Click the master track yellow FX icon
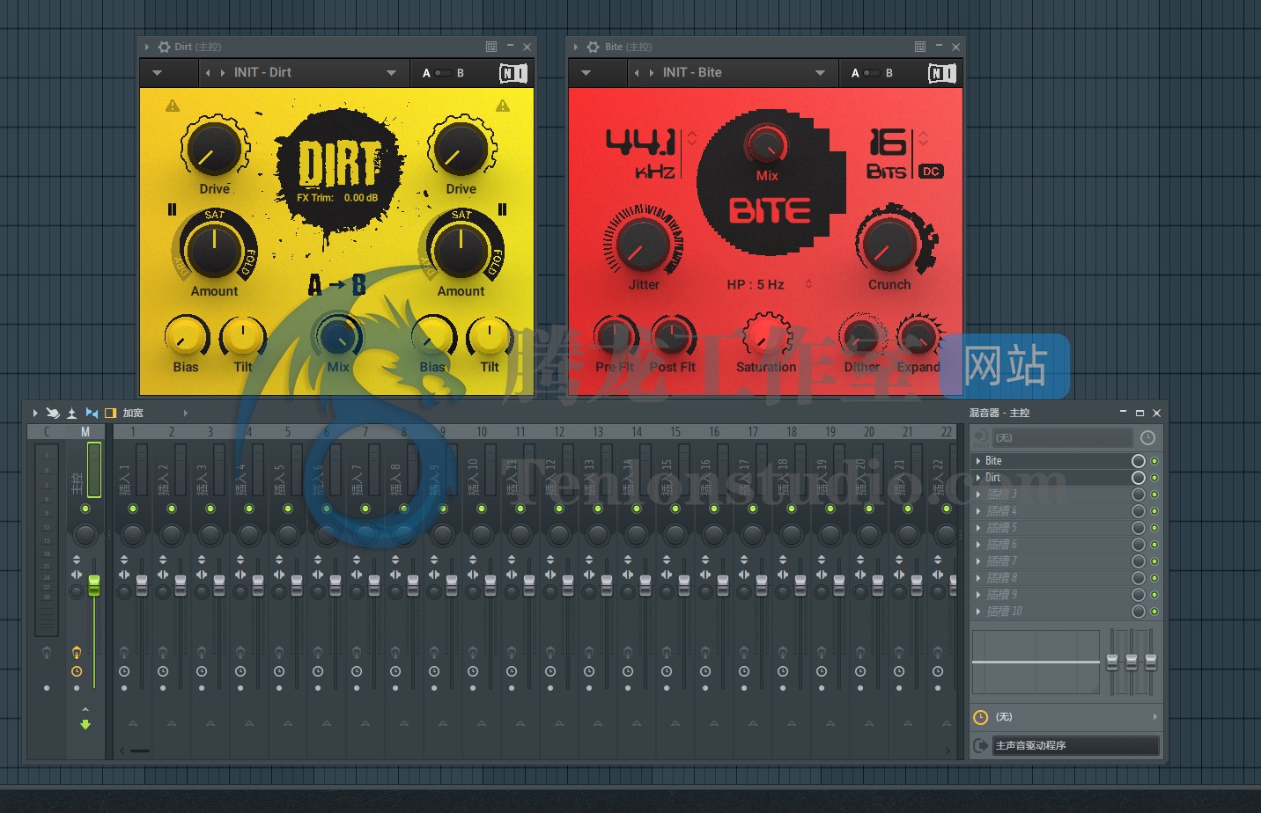The height and width of the screenshot is (813, 1261). [77, 652]
